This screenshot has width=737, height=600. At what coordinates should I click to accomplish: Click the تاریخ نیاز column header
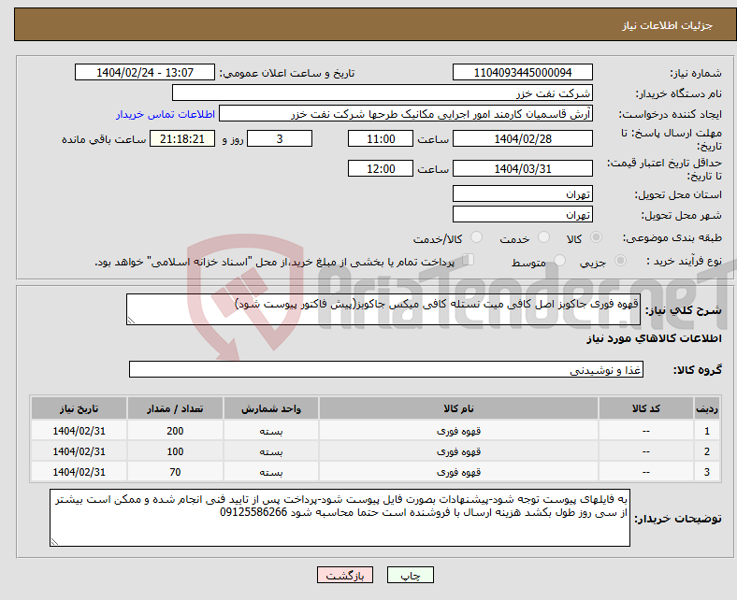tap(79, 408)
